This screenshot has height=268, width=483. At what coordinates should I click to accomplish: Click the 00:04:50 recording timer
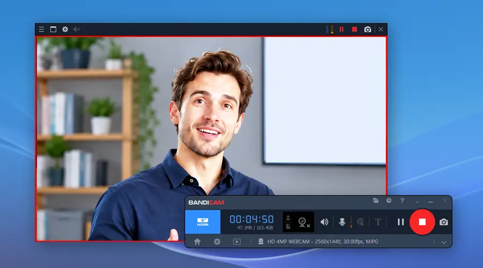click(x=252, y=219)
